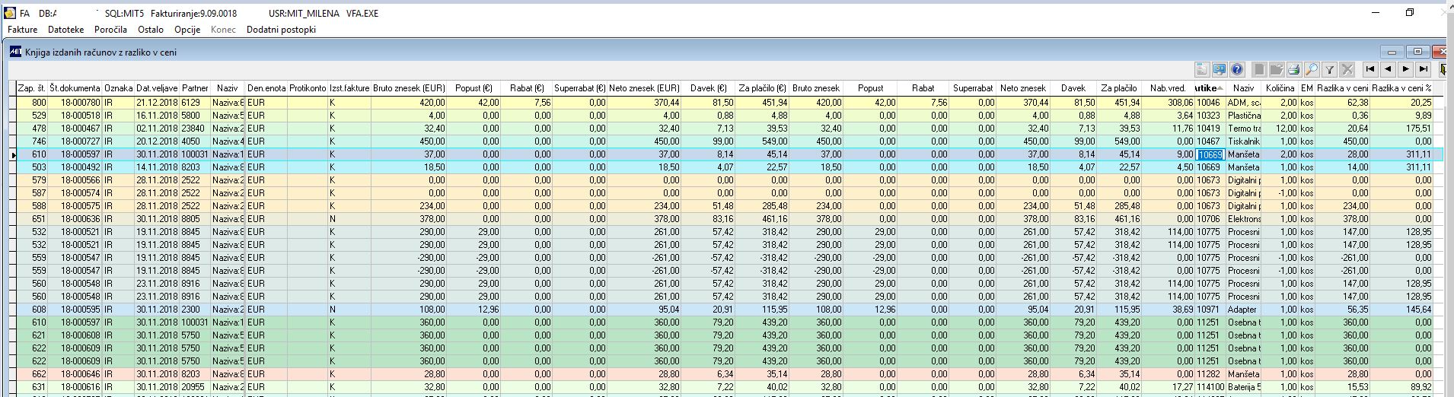This screenshot has height=397, width=1454.
Task: Click the exit door icon
Action: click(x=1443, y=69)
